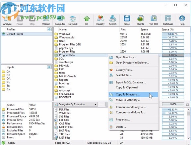This screenshot has height=145, width=191.
Task: Click the scroll up arrow in category list
Action: (189, 110)
